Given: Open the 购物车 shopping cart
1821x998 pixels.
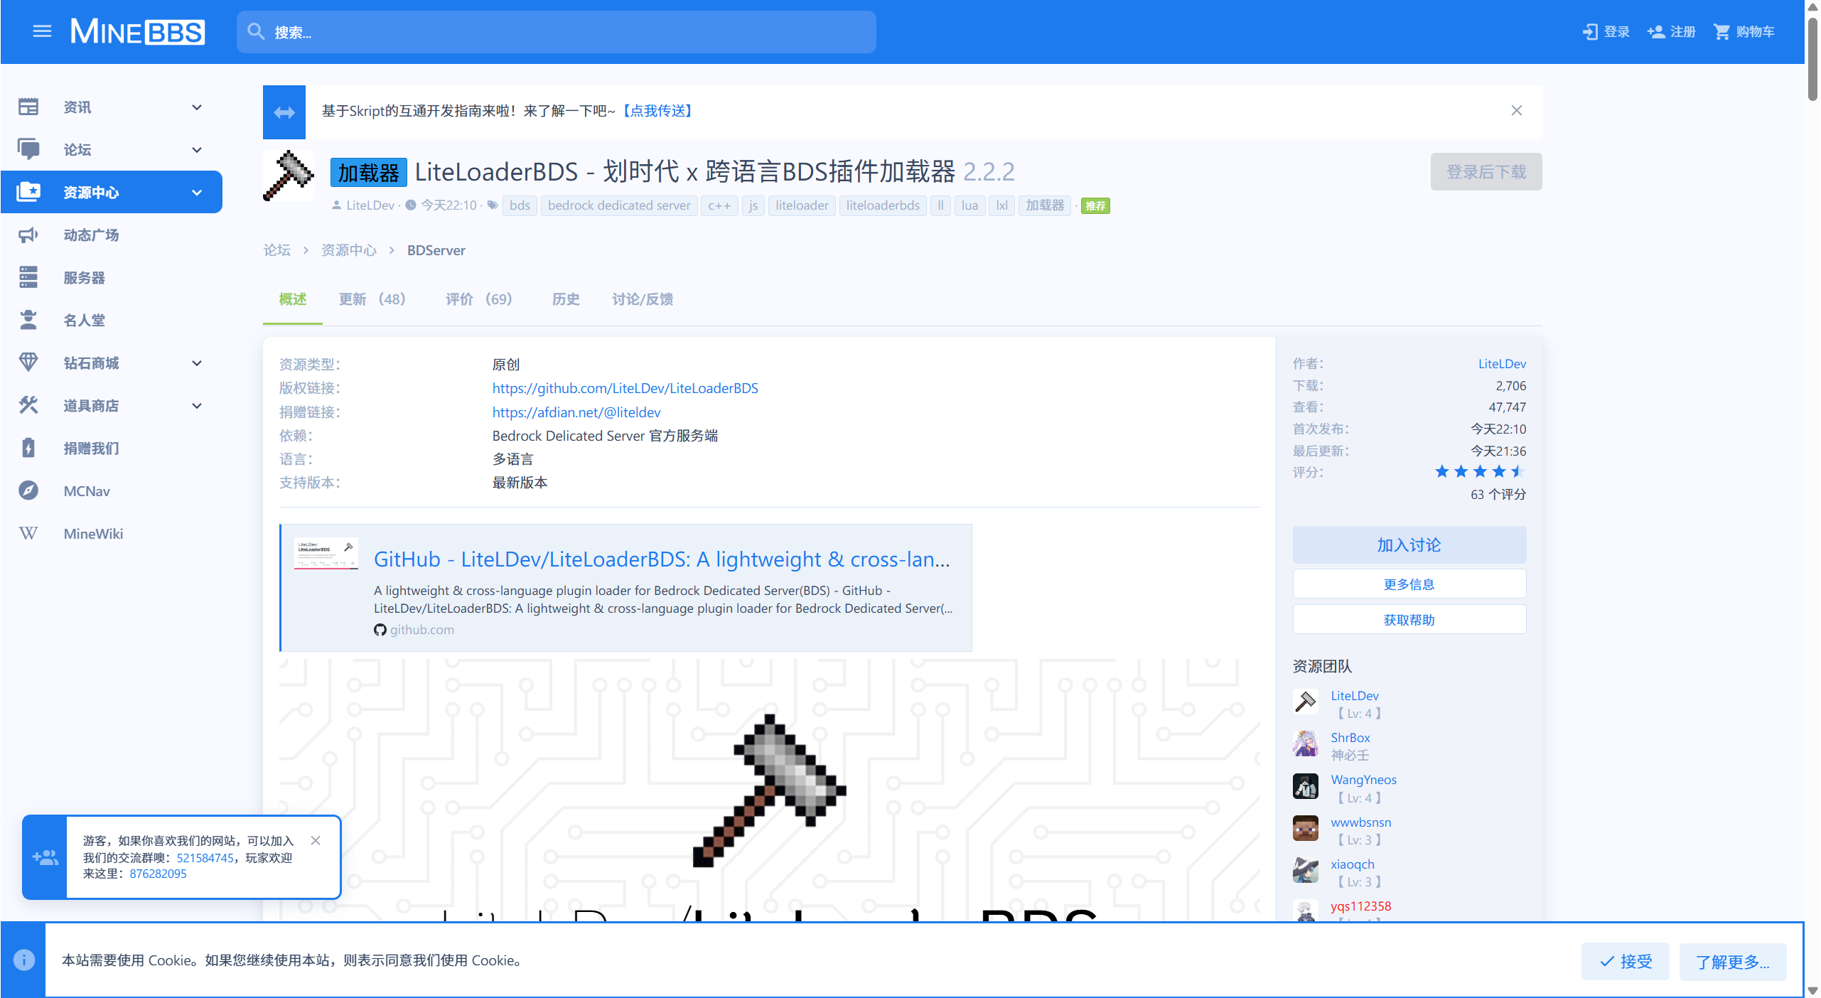Looking at the screenshot, I should (x=1744, y=32).
